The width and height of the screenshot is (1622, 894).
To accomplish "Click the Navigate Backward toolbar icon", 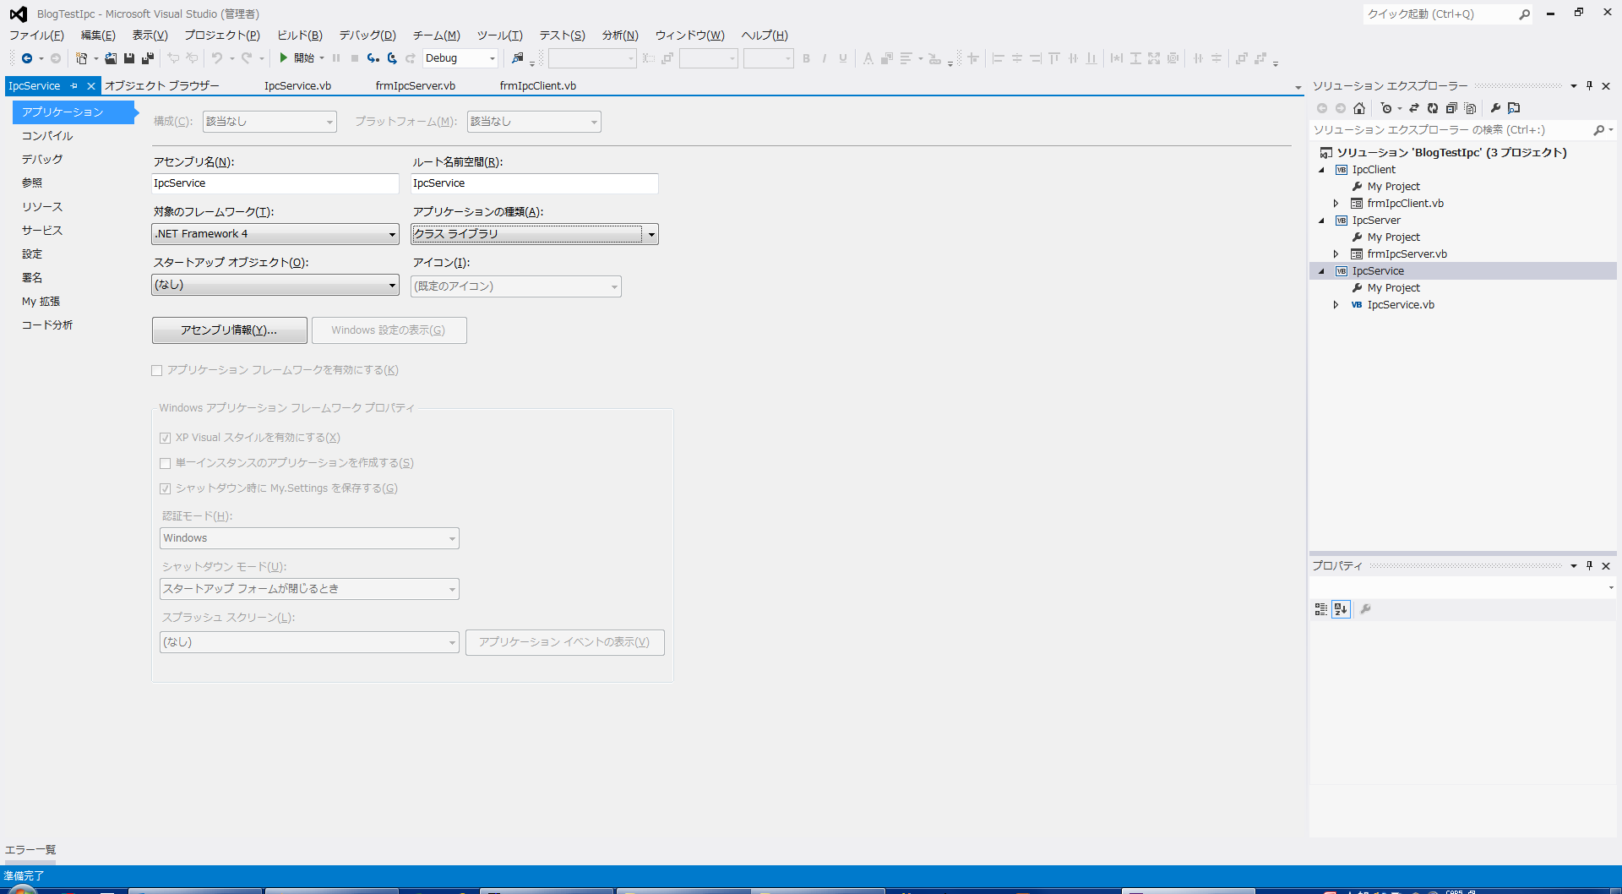I will point(27,58).
